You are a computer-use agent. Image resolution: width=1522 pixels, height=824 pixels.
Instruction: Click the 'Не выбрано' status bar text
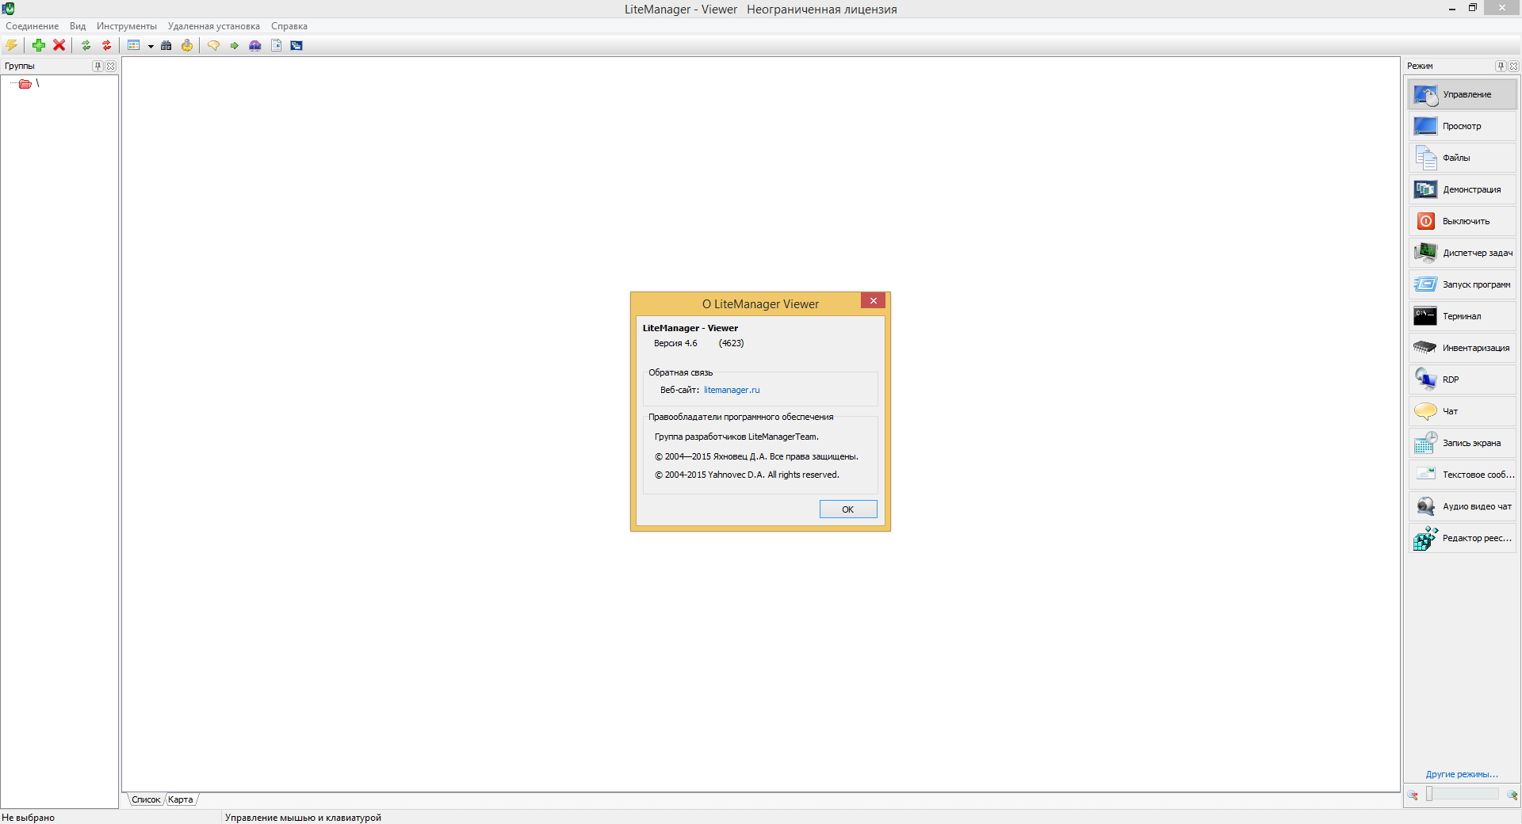pos(29,818)
